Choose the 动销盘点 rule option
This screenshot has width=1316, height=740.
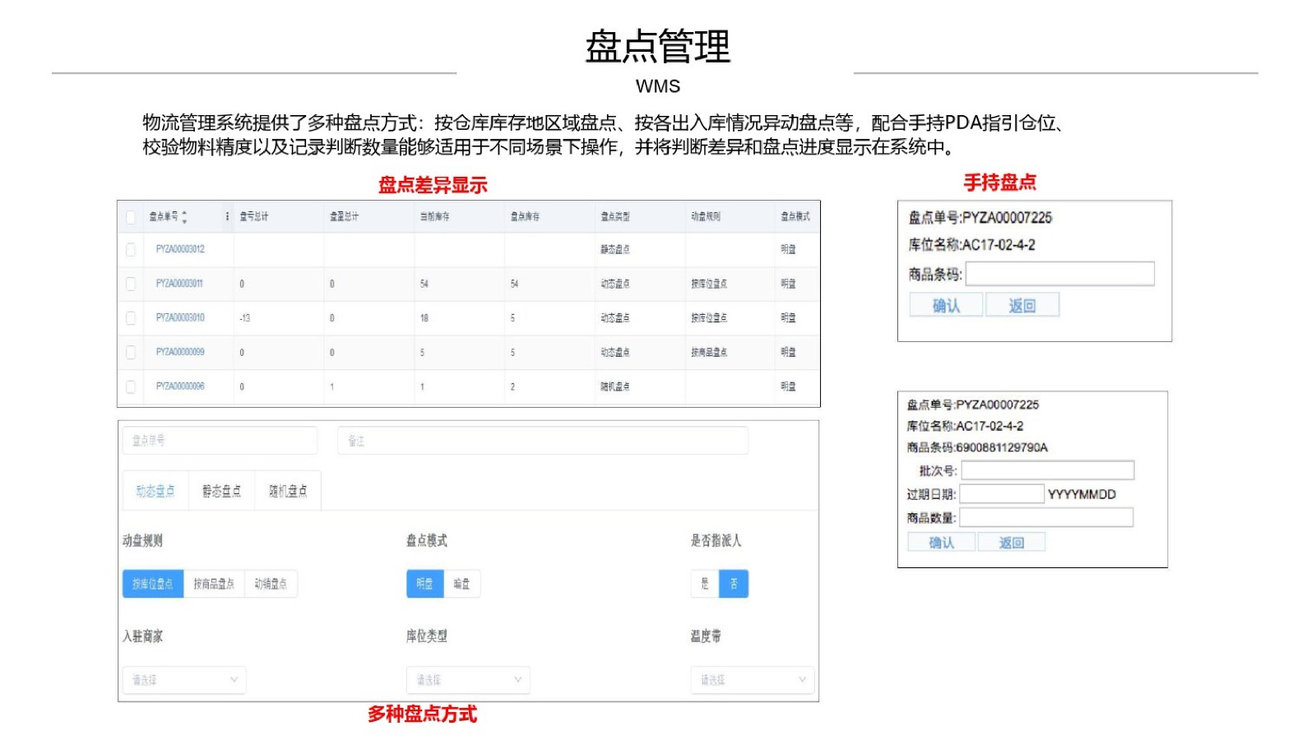point(271,584)
